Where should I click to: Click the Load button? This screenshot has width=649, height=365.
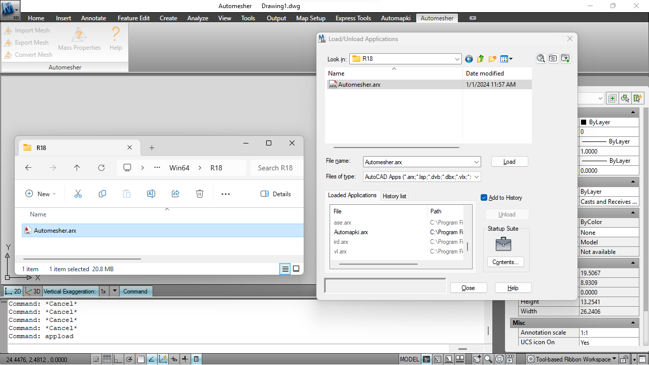[510, 162]
